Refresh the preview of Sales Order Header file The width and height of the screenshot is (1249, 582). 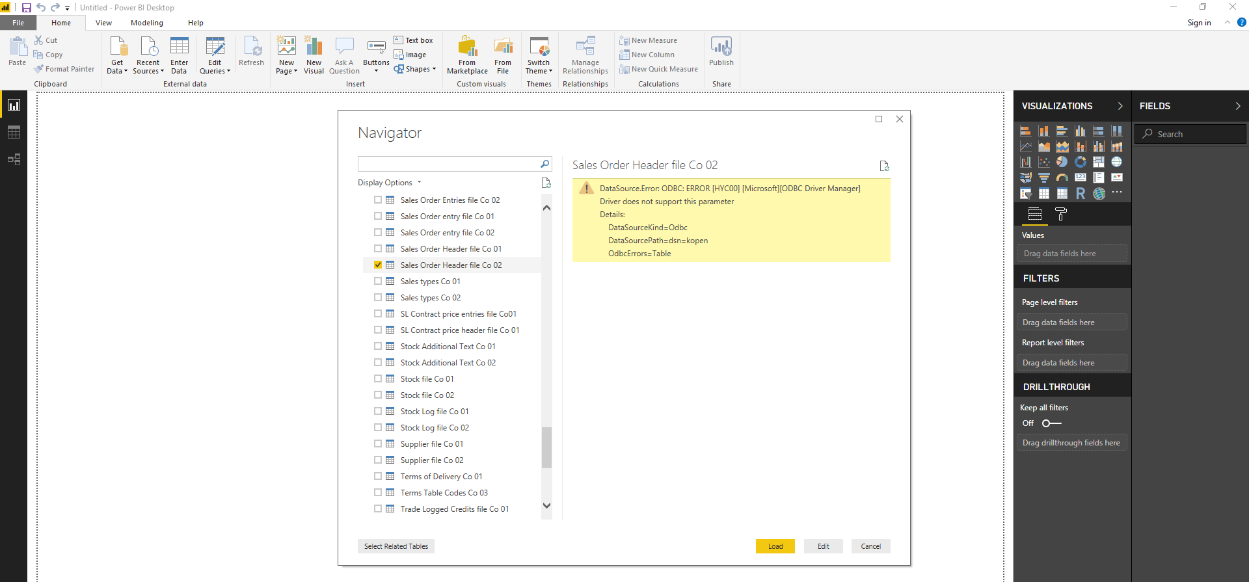(x=884, y=166)
